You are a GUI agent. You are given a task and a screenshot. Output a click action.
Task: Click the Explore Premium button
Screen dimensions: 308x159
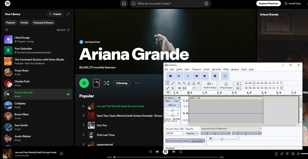(x=268, y=3)
